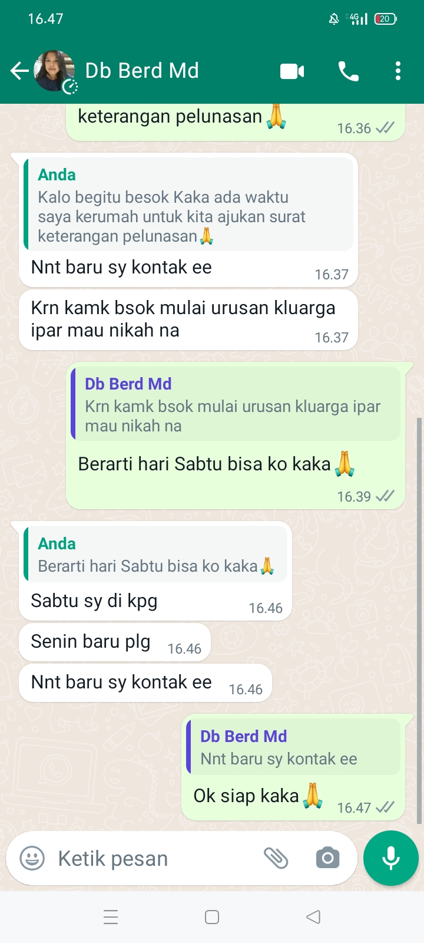Screen dimensions: 424x943
Task: Tap Android recent apps navigation button
Action: 111,917
